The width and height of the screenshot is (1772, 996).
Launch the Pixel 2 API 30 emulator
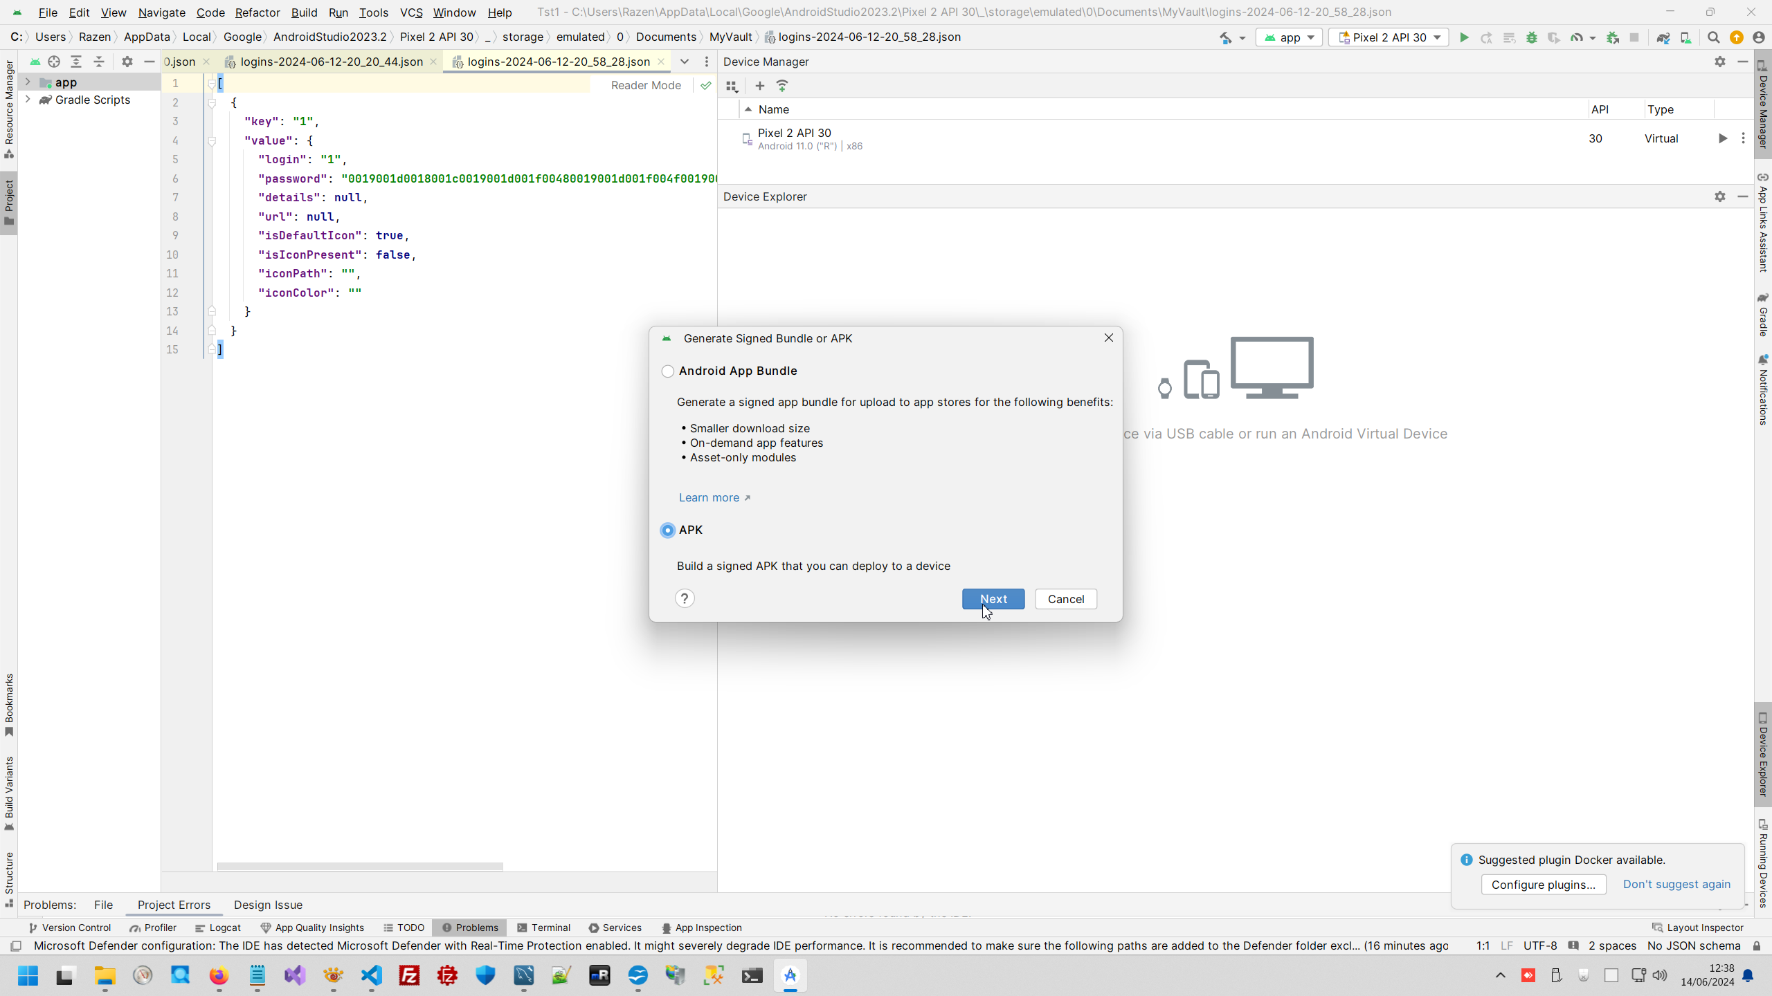pyautogui.click(x=1722, y=138)
